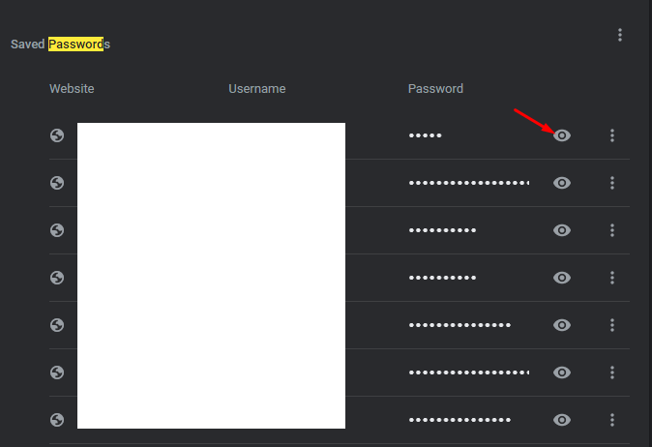The height and width of the screenshot is (447, 652).
Task: Click the globe icon of first entry
Action: click(57, 135)
